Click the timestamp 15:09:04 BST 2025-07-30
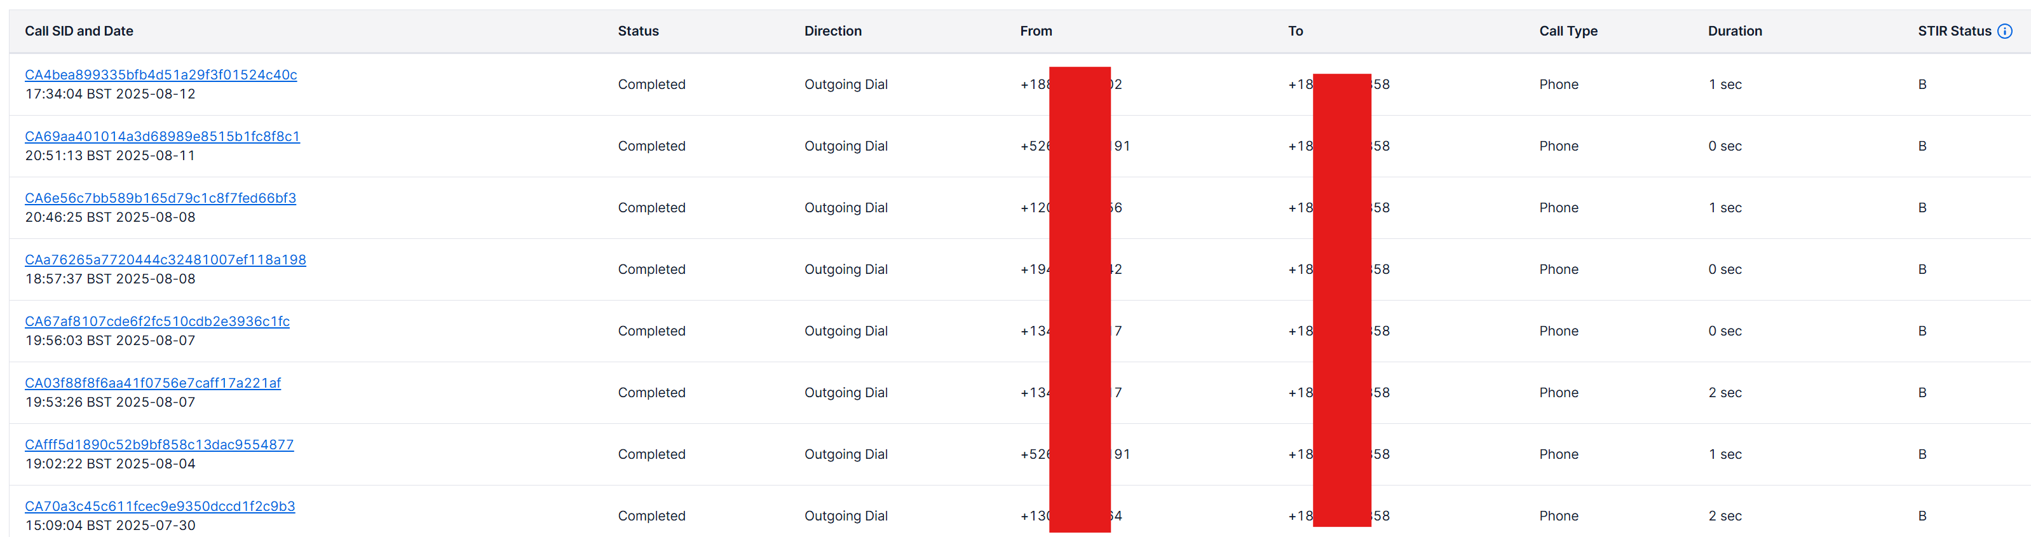 pos(111,525)
